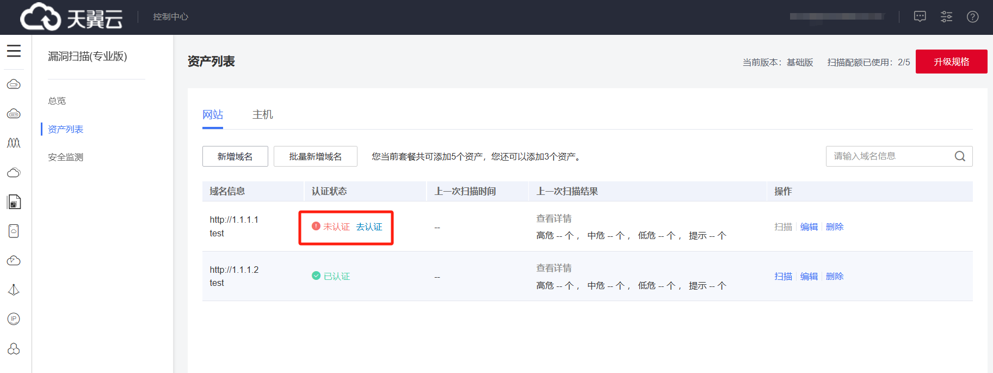Click the 上一次扫描结果 column header
The image size is (993, 373).
567,191
